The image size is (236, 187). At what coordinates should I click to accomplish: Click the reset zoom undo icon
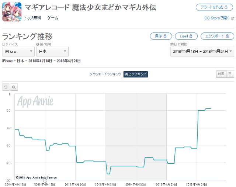click(6, 87)
